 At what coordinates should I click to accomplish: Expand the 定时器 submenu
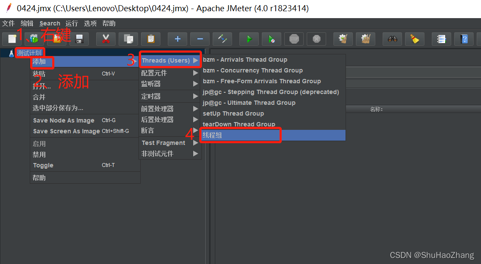tap(170, 96)
